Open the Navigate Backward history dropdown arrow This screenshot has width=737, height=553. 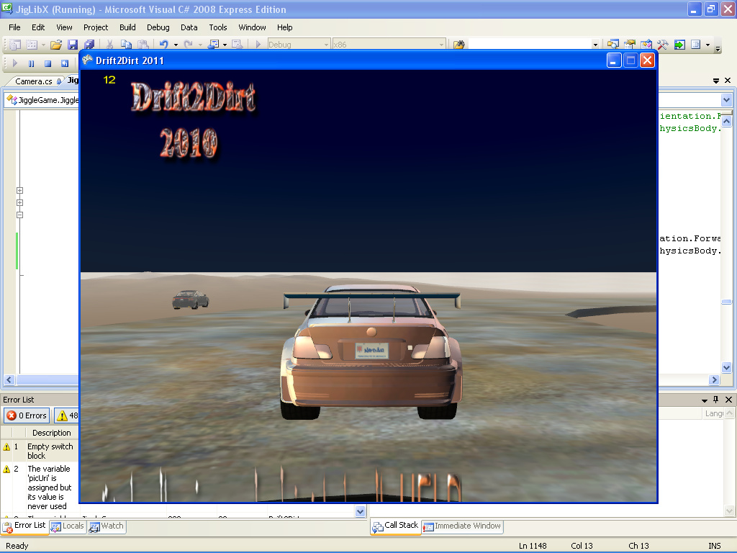coord(225,45)
